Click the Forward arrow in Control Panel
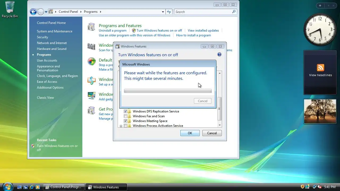Image resolution: width=340 pixels, height=191 pixels. tap(41, 12)
